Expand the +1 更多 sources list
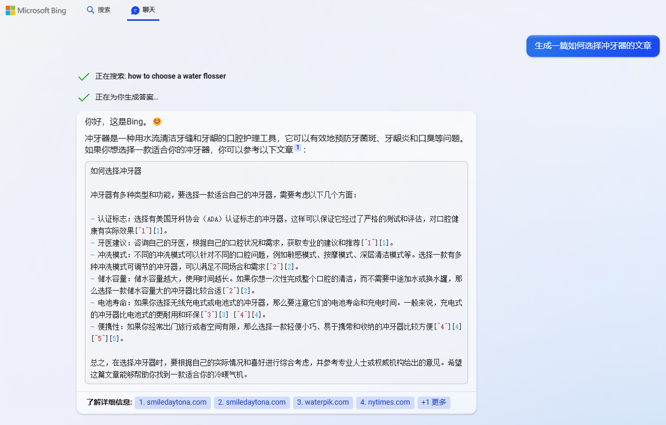Screen dimensions: 666x425 coord(433,402)
